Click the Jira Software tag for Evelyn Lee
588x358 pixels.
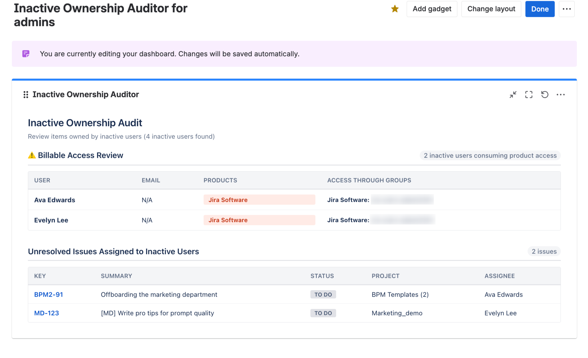[x=259, y=220]
